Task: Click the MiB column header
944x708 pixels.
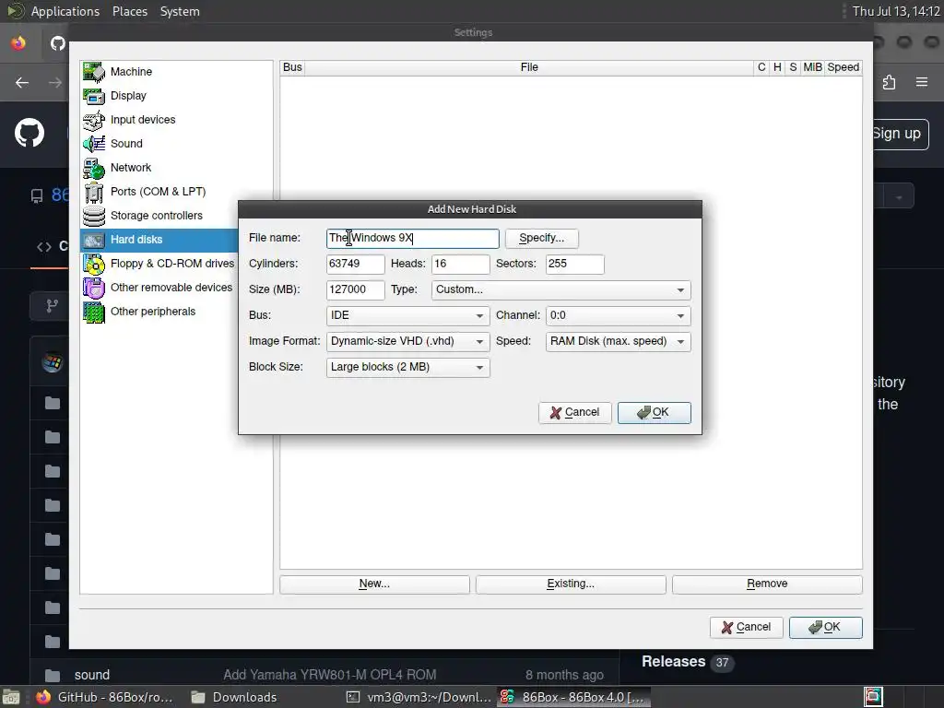Action: coord(812,67)
